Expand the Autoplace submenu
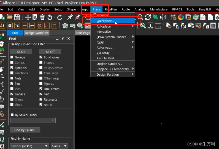The width and height of the screenshot is (219, 149). (113, 26)
